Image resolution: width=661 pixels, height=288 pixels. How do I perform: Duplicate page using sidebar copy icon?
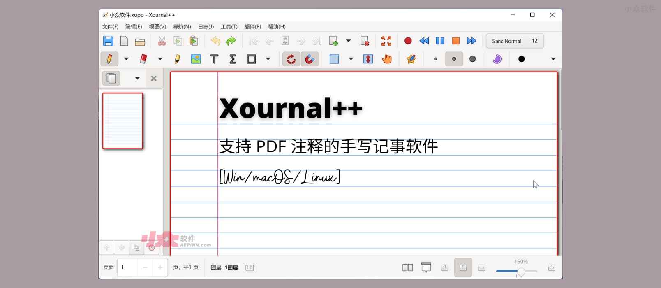tap(136, 248)
